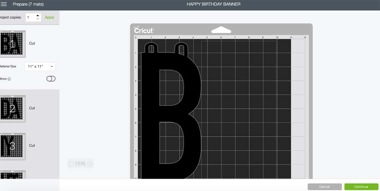Zoom in with the plus button
This screenshot has width=380, height=191.
tap(90, 164)
